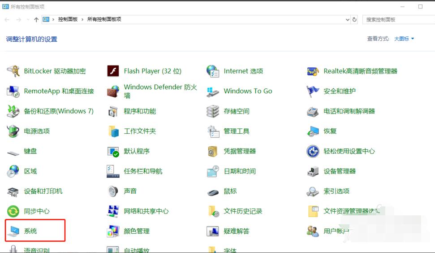This screenshot has width=435, height=253.
Task: Open the Windows To Go icon
Action: pyautogui.click(x=213, y=92)
